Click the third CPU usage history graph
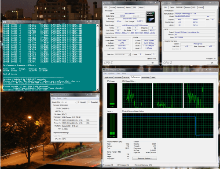The height and width of the screenshot is (169, 220). point(198,95)
